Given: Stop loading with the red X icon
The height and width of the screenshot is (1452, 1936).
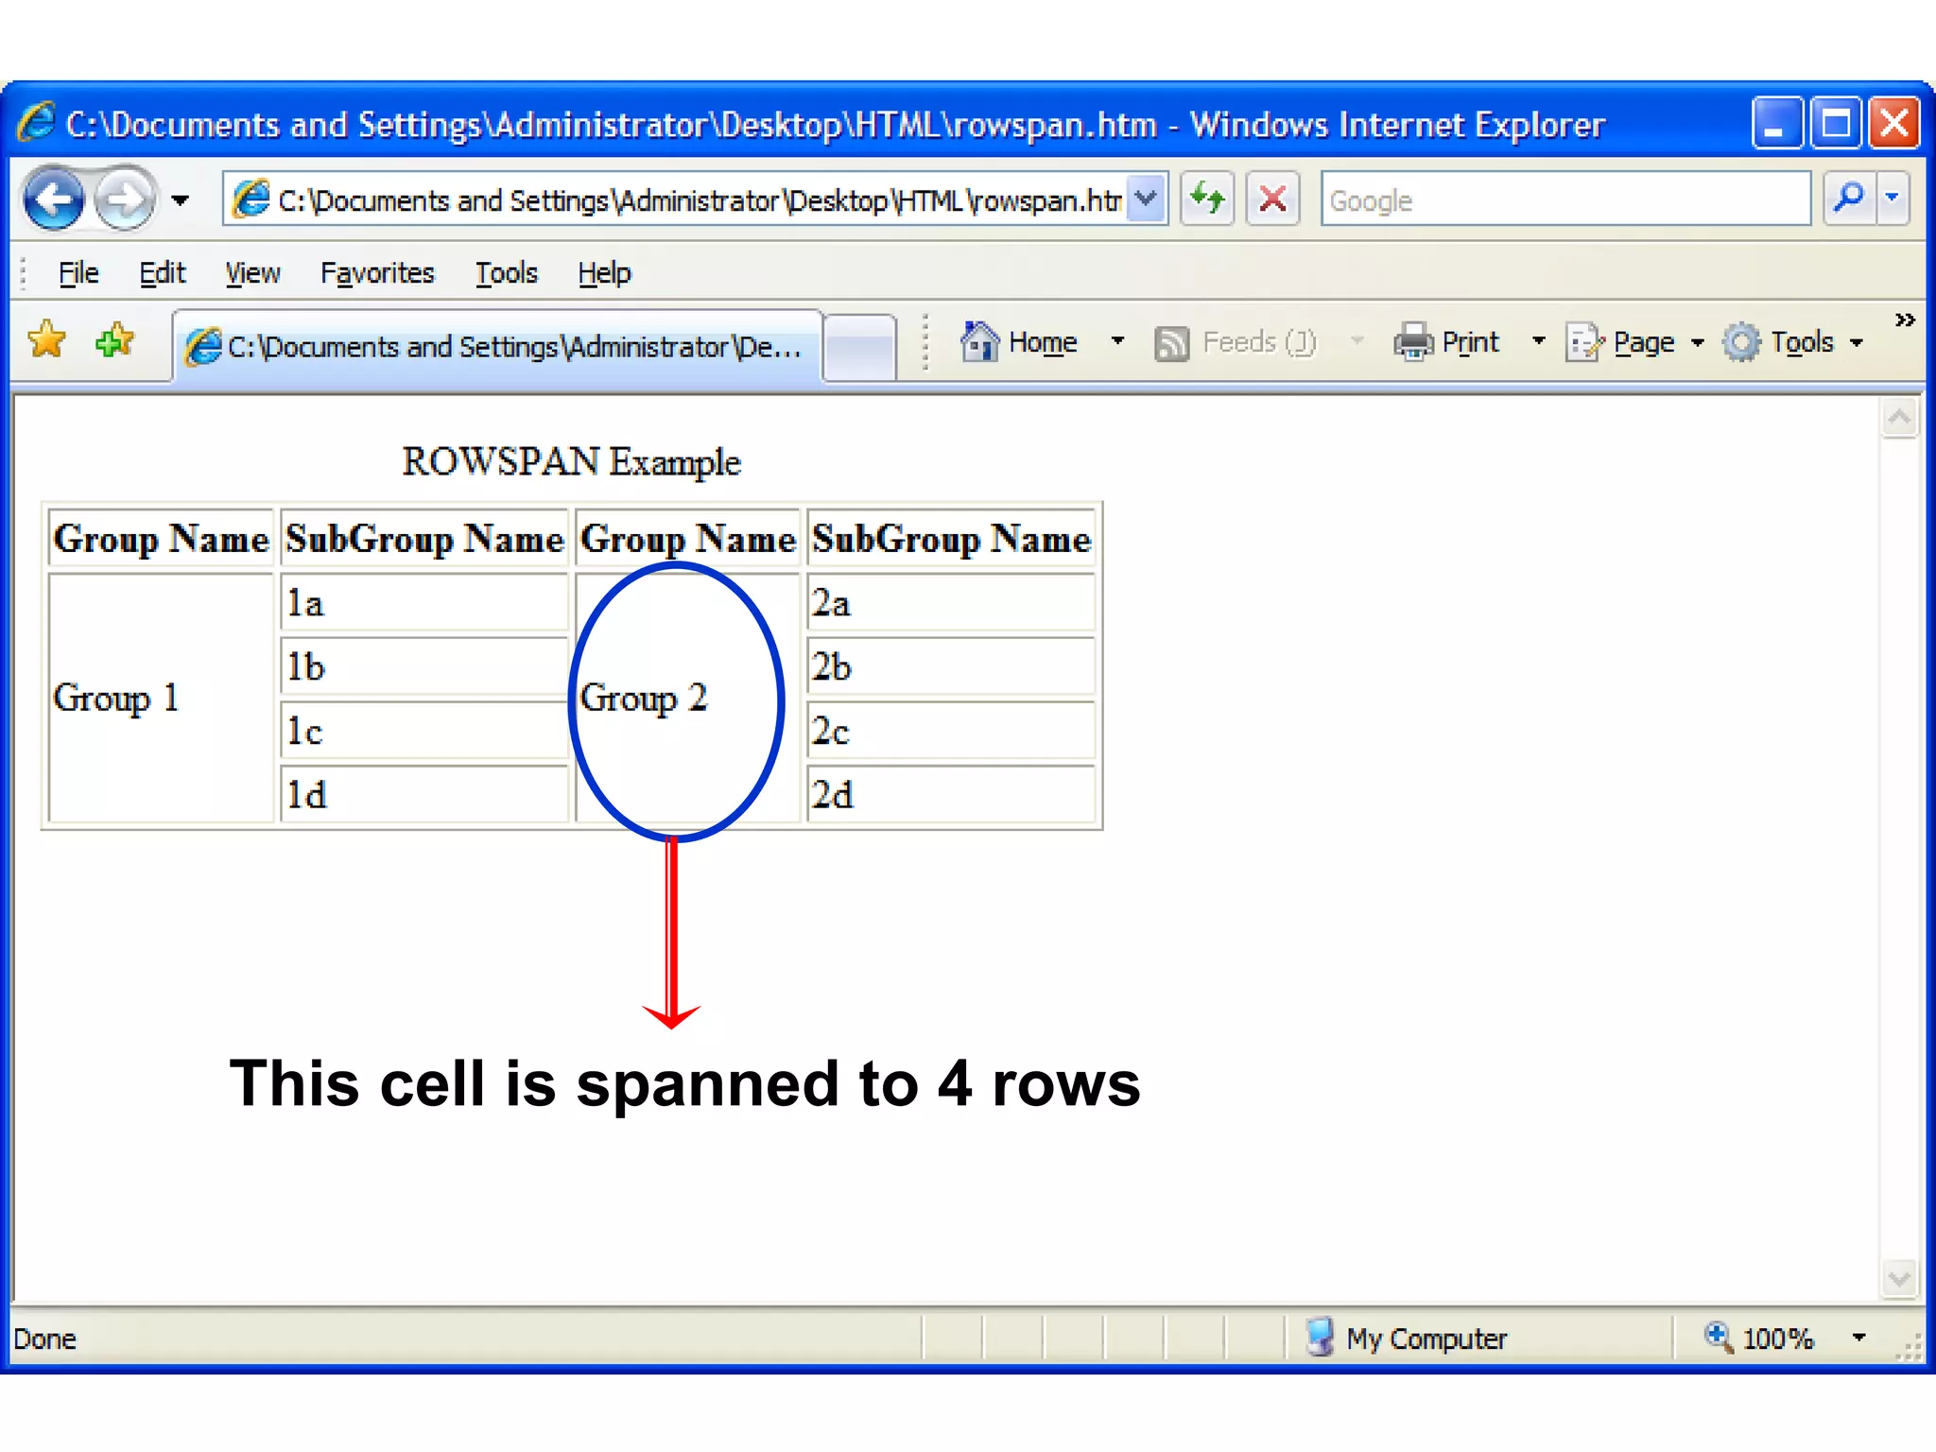Looking at the screenshot, I should [1272, 199].
